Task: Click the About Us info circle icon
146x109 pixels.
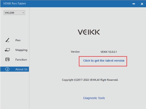Action: pyautogui.click(x=7, y=69)
